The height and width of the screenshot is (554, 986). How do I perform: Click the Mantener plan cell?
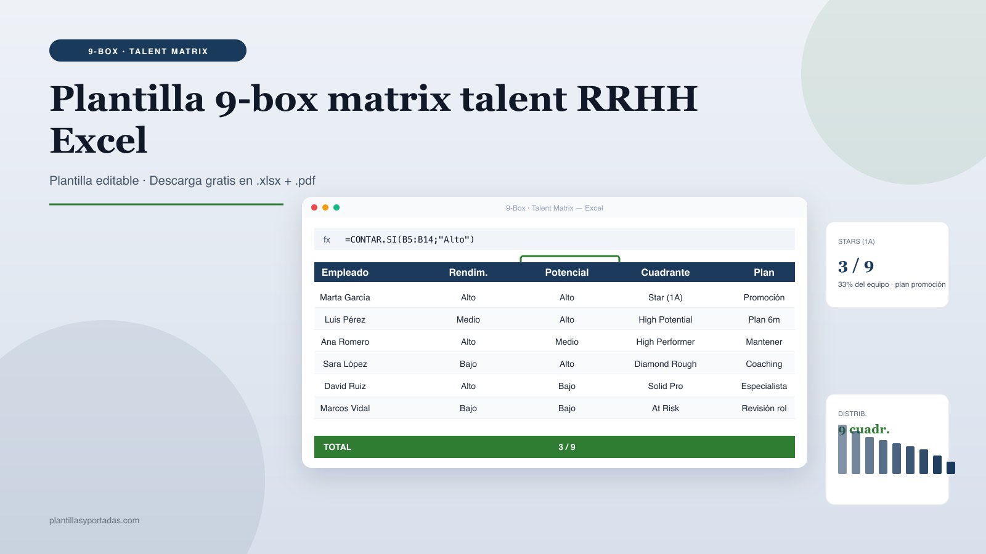[764, 342]
